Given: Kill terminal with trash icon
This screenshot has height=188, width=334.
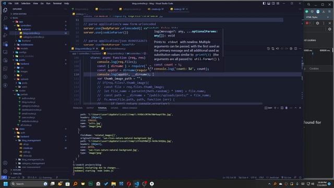Looking at the screenshot, I should click(287, 108).
